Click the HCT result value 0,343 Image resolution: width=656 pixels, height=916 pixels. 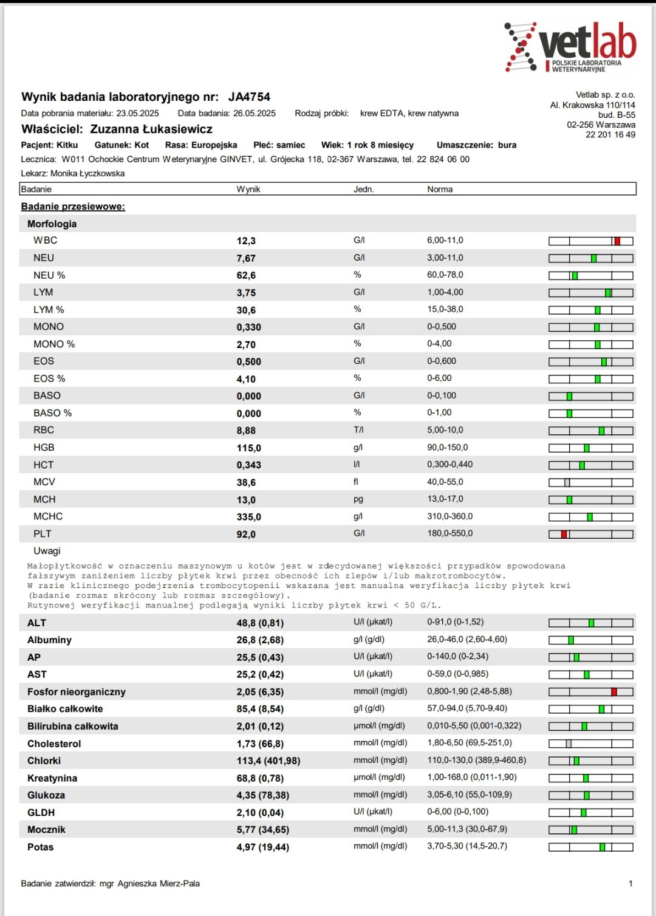[x=249, y=465]
